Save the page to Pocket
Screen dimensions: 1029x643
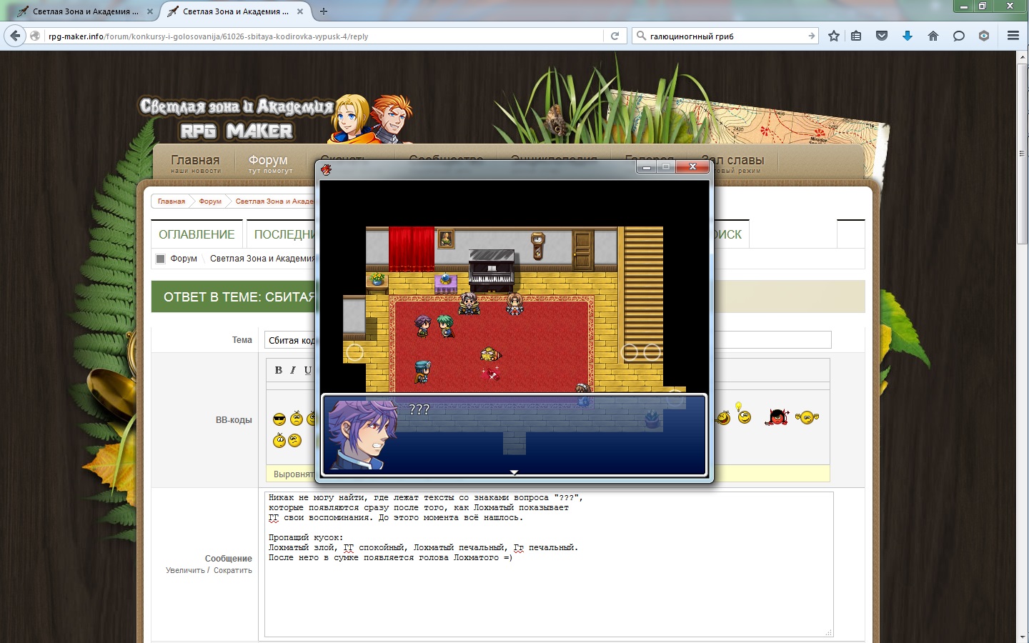[x=882, y=36]
